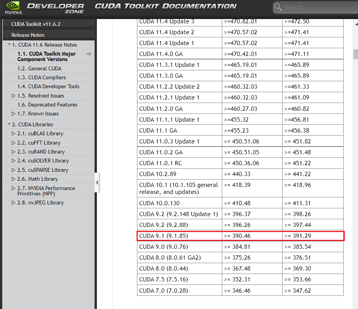This screenshot has width=358, height=309.
Task: Click the >= 391.29 driver cell
Action: coord(313,236)
